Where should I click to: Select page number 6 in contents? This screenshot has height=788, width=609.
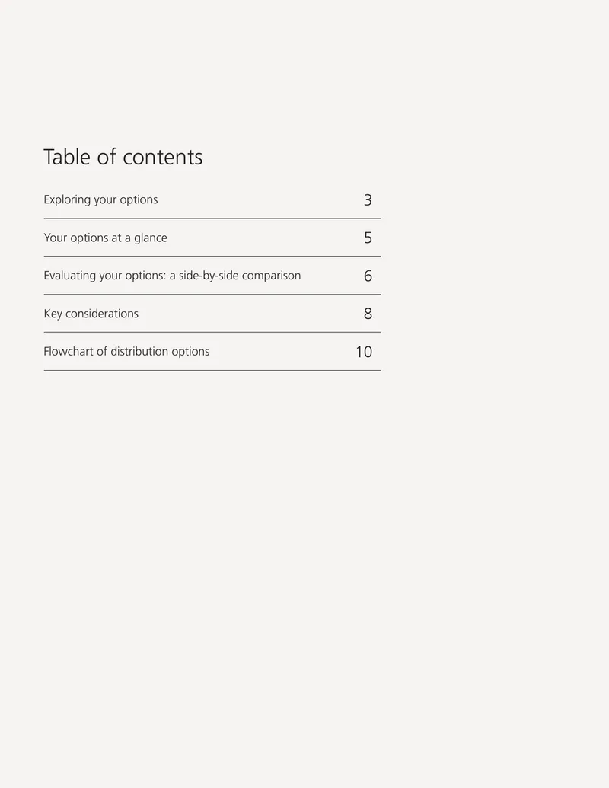pyautogui.click(x=368, y=276)
